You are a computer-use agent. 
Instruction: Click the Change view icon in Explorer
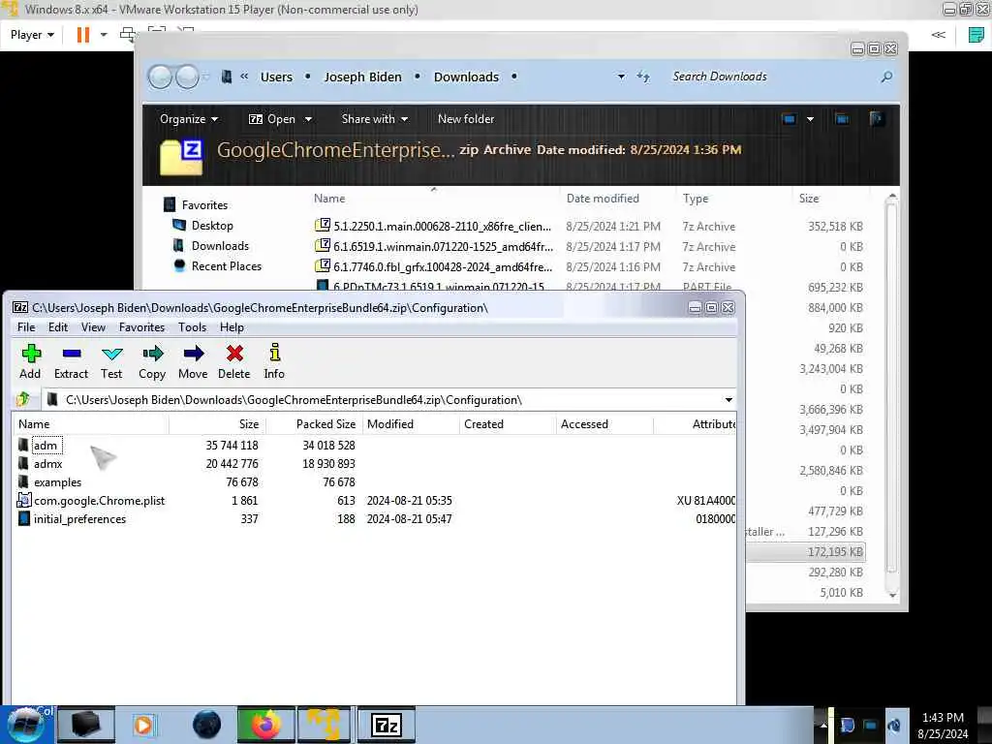coord(789,119)
